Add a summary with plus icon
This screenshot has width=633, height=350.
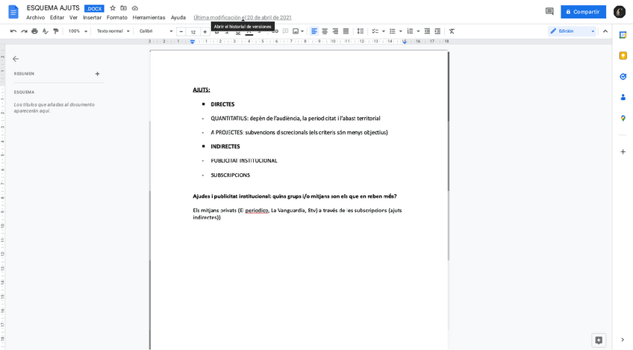[x=97, y=74]
